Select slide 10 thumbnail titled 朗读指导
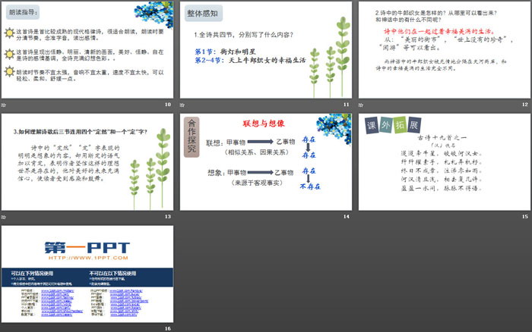This screenshot has height=332, width=532. pos(87,50)
